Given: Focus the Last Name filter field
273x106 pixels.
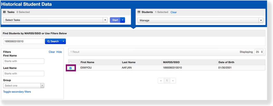Looking at the screenshot, I should tap(24, 74).
